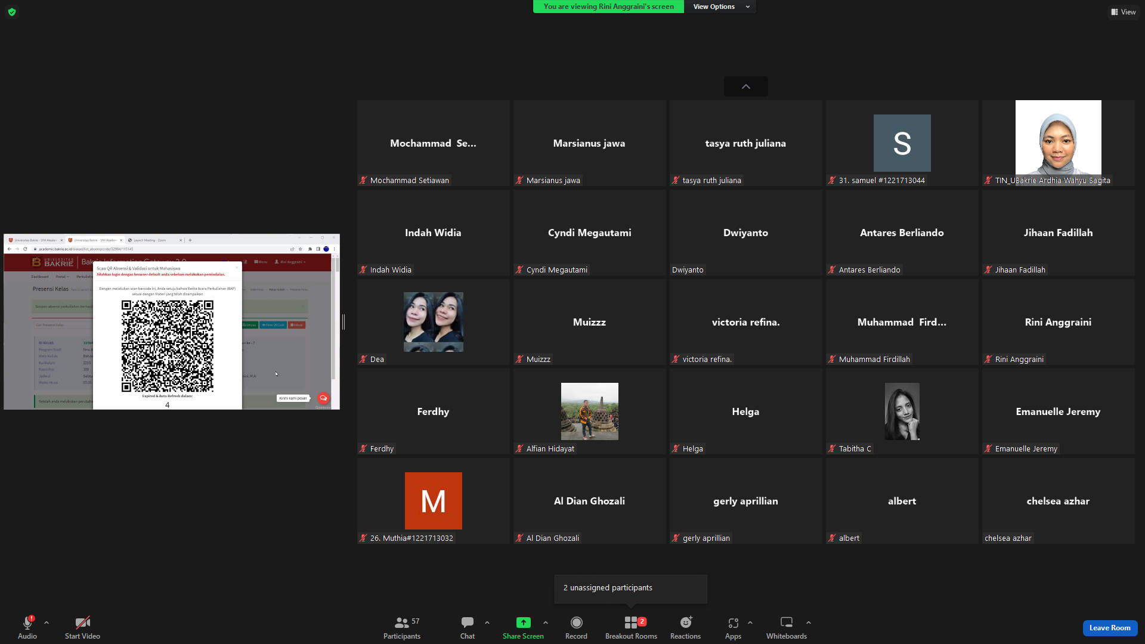Open the View Options dropdown
The width and height of the screenshot is (1145, 644).
coord(721,7)
